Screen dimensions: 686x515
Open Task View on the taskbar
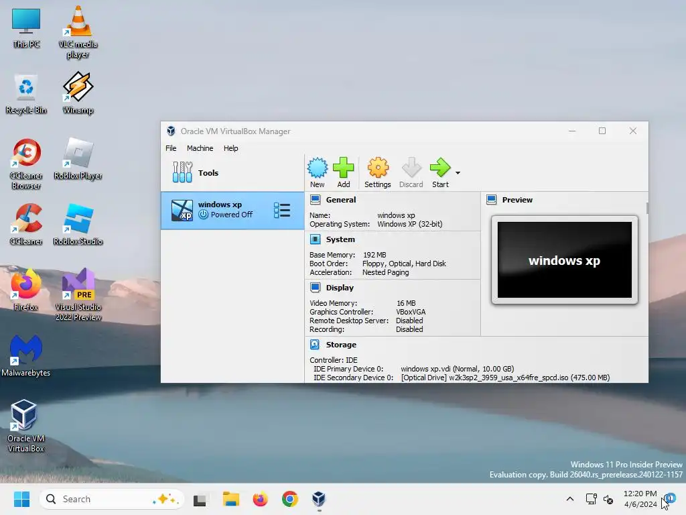[x=200, y=499]
